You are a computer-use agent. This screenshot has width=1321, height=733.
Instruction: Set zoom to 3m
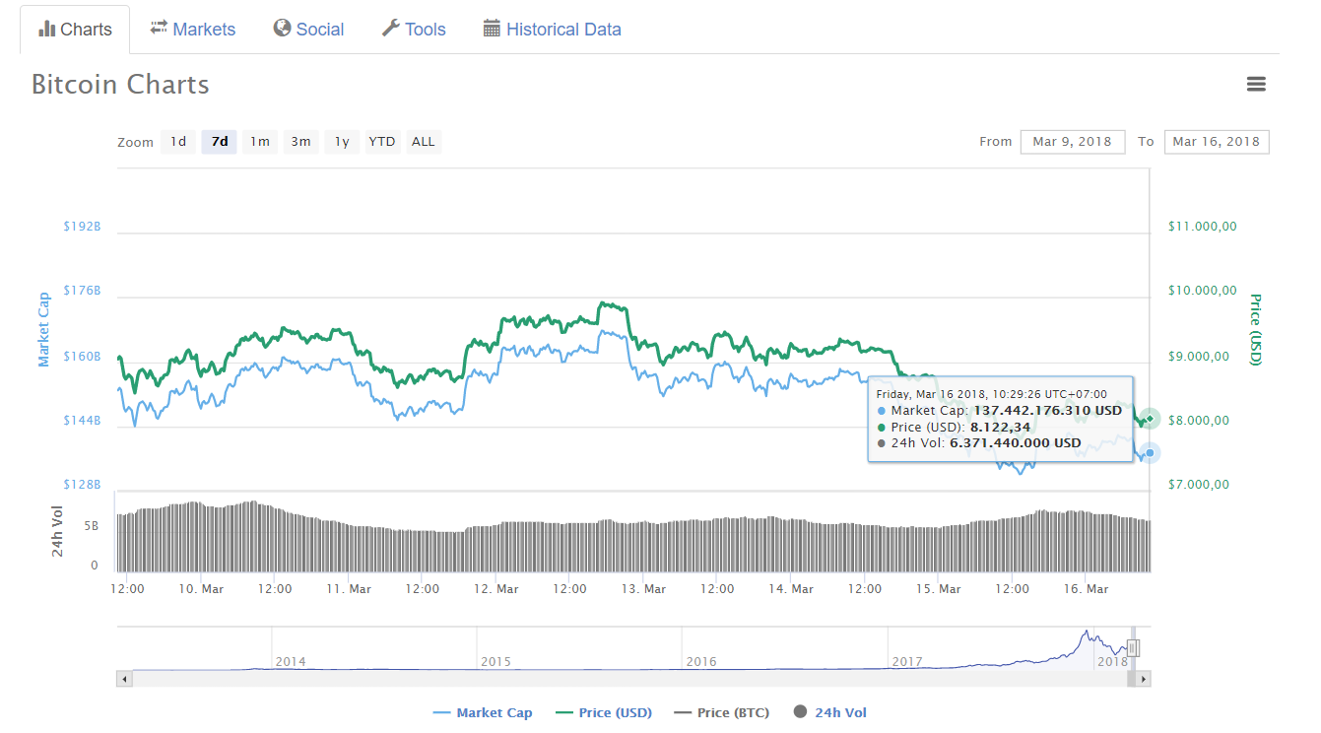pos(300,142)
